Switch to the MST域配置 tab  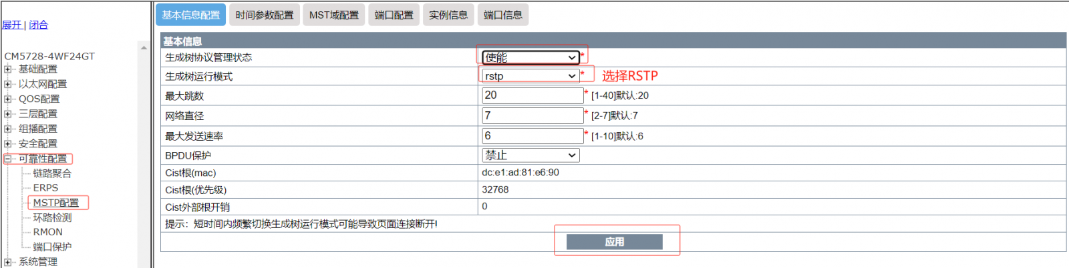(333, 15)
